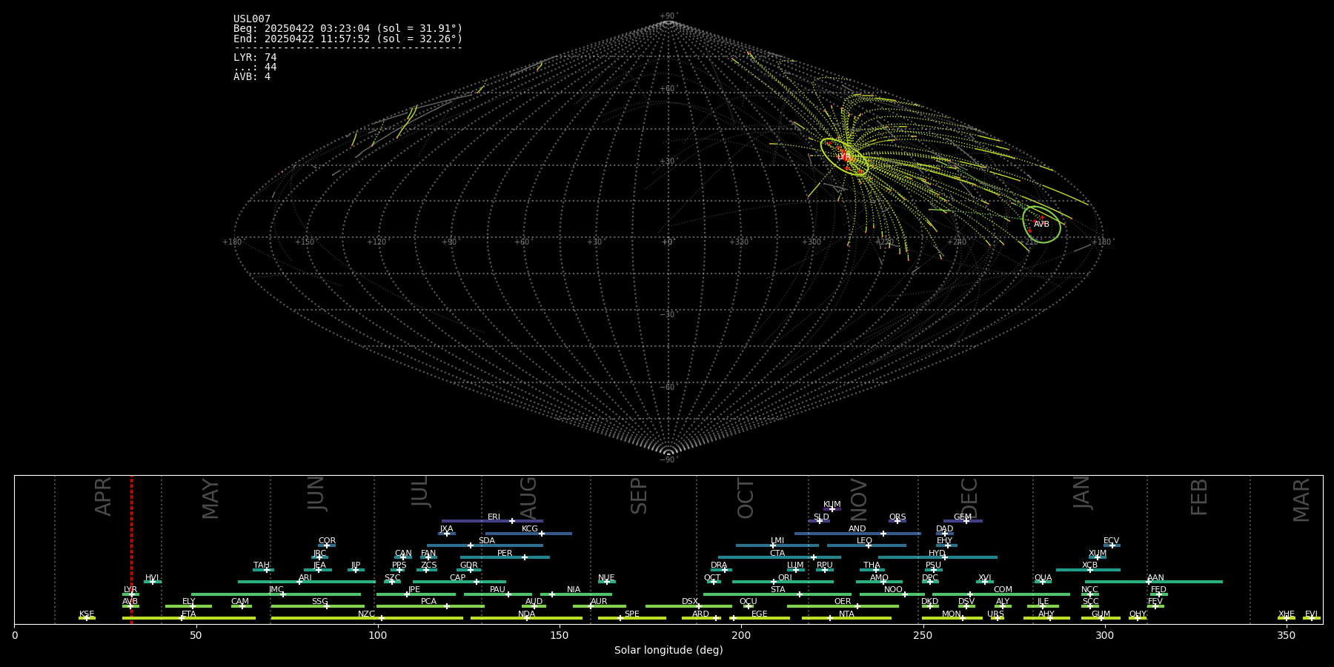This screenshot has width=1334, height=667.
Task: Select the QUA shower label
Action: pyautogui.click(x=1043, y=578)
